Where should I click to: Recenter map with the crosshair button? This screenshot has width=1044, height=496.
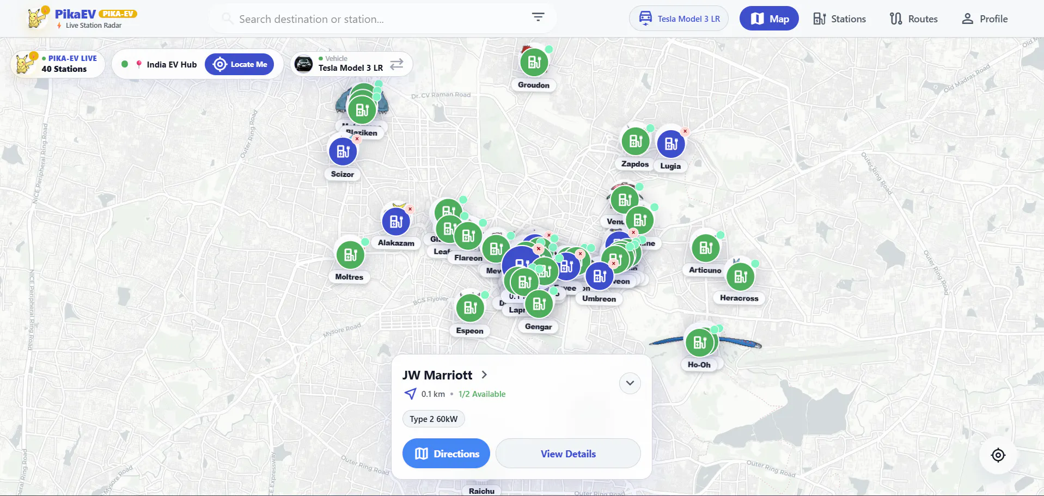click(998, 455)
